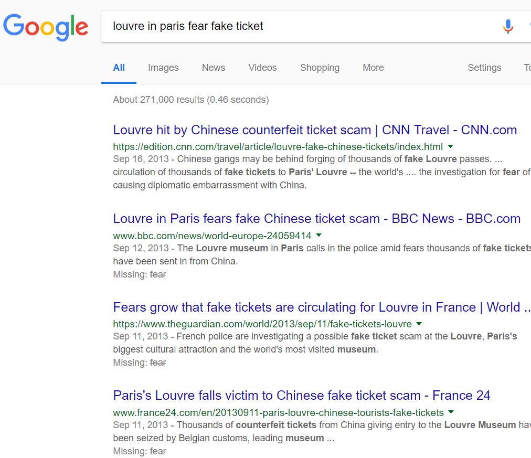
Task: Open CNN Travel counterfeit ticket scam result
Action: (x=315, y=130)
